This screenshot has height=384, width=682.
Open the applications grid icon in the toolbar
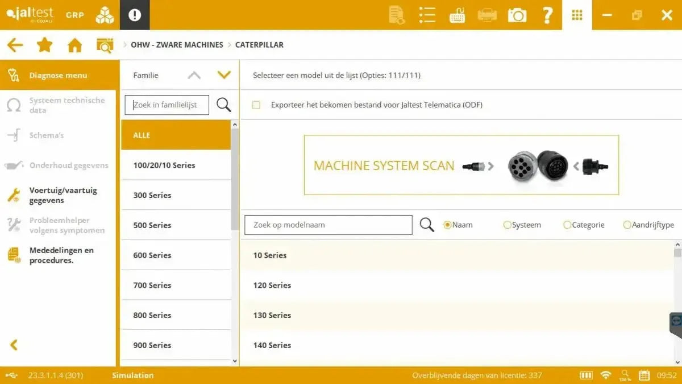pyautogui.click(x=576, y=14)
